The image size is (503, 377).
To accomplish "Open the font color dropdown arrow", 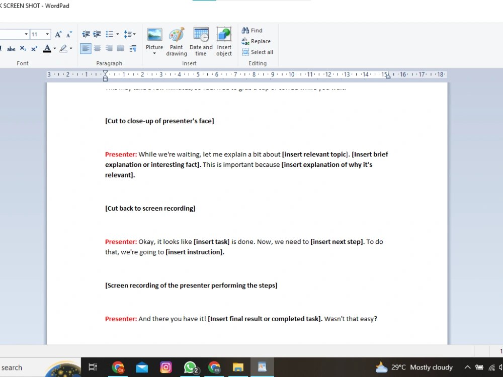I will 54,49.
